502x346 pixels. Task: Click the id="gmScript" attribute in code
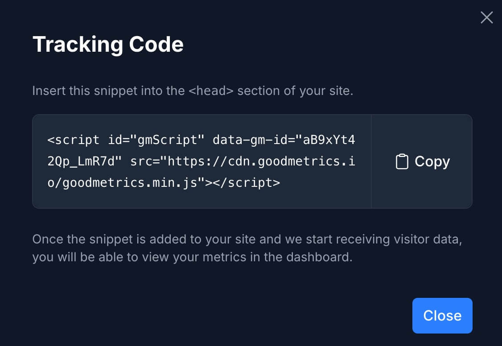pos(156,140)
